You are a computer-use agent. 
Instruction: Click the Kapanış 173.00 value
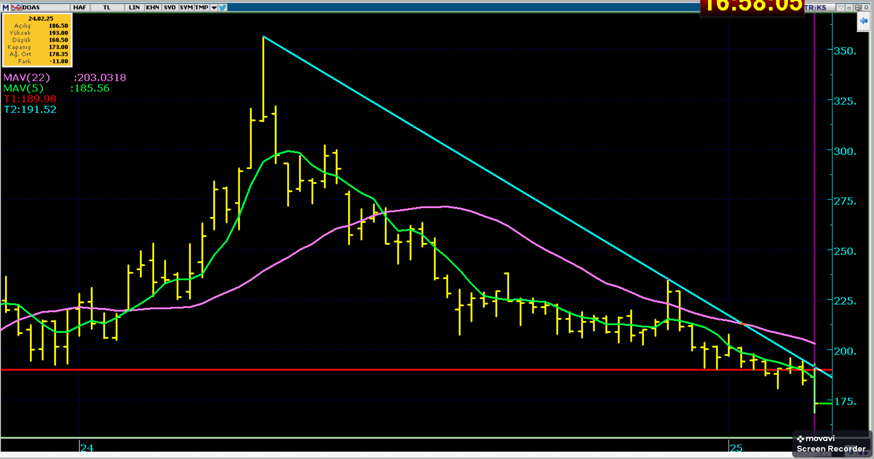[x=59, y=47]
